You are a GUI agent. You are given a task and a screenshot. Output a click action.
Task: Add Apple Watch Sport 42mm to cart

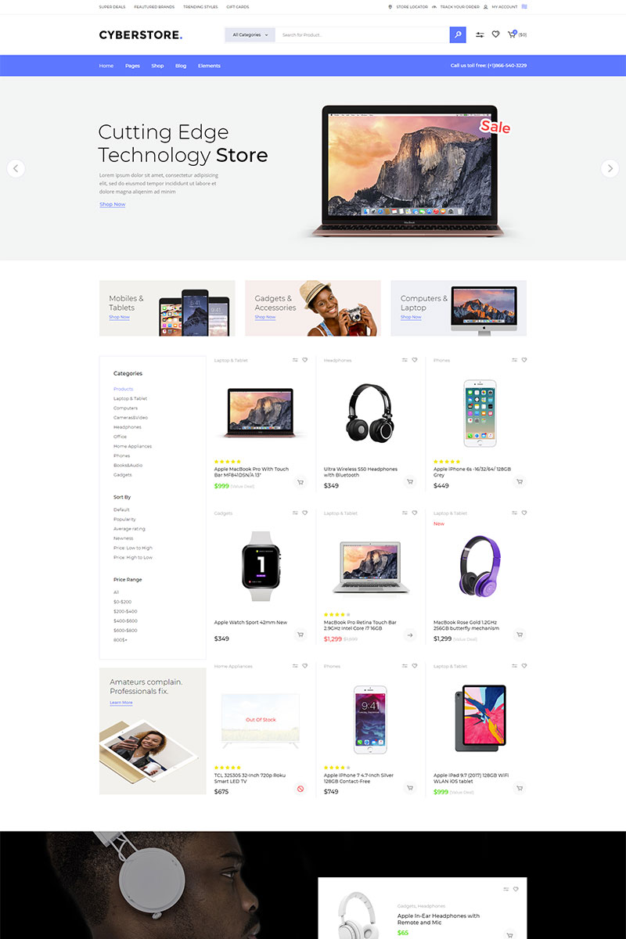point(300,635)
